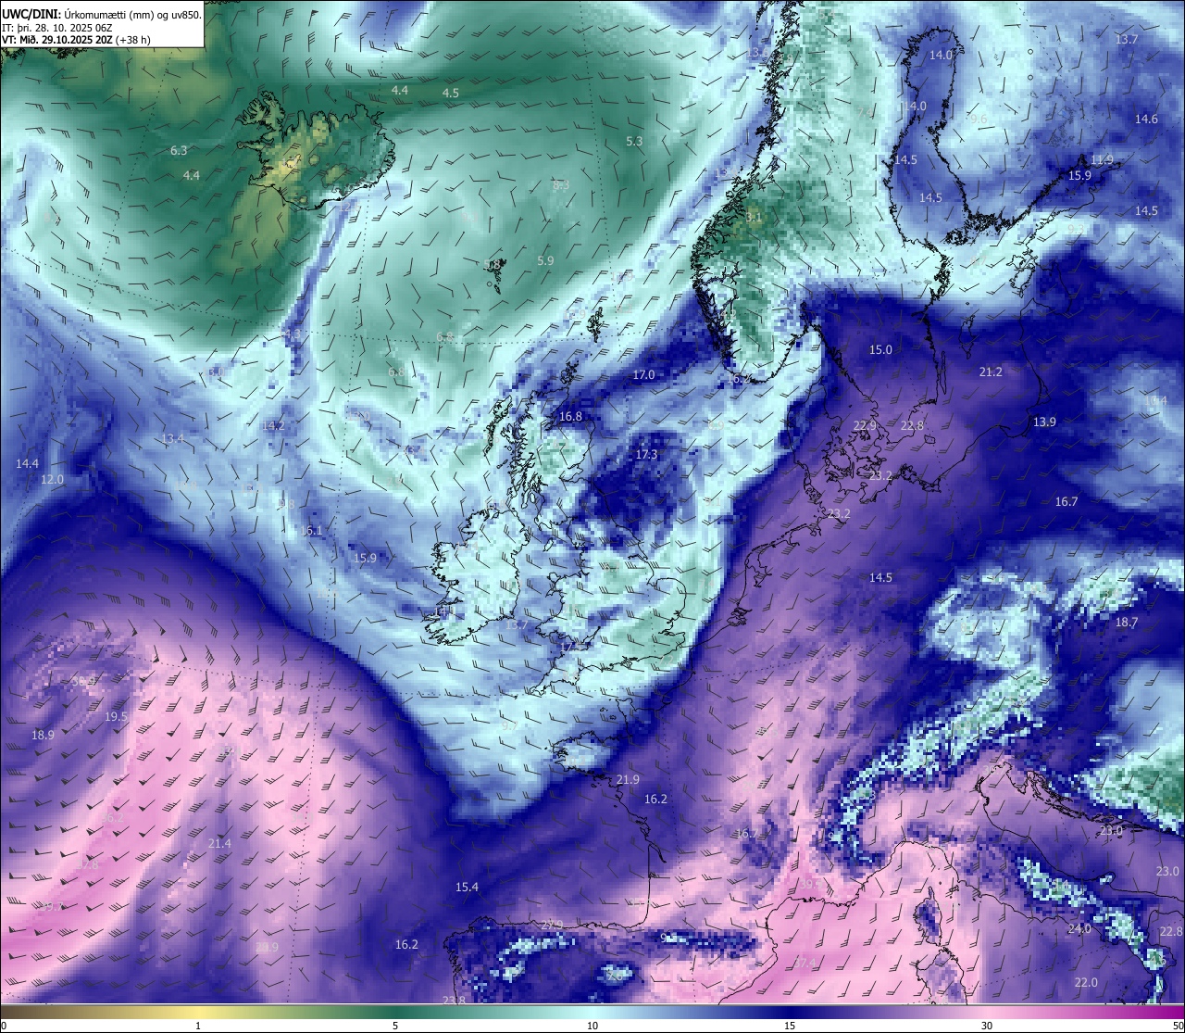Click the map value 19.5

click(116, 717)
